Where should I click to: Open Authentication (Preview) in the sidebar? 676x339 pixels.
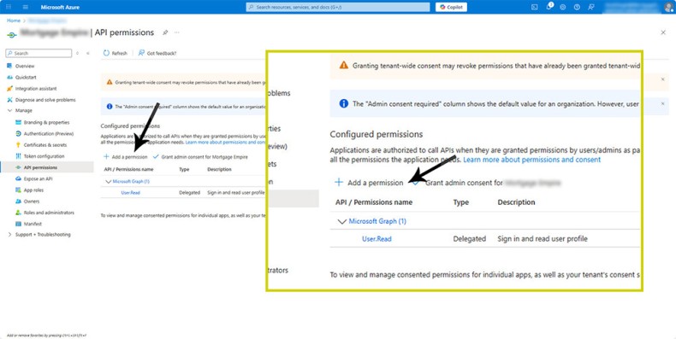pyautogui.click(x=48, y=134)
